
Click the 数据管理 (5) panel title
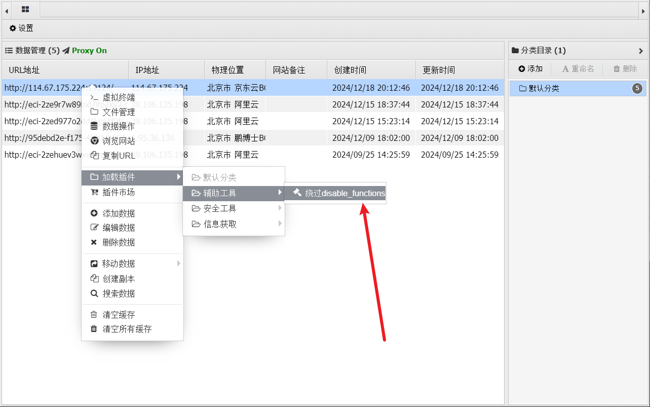point(37,51)
